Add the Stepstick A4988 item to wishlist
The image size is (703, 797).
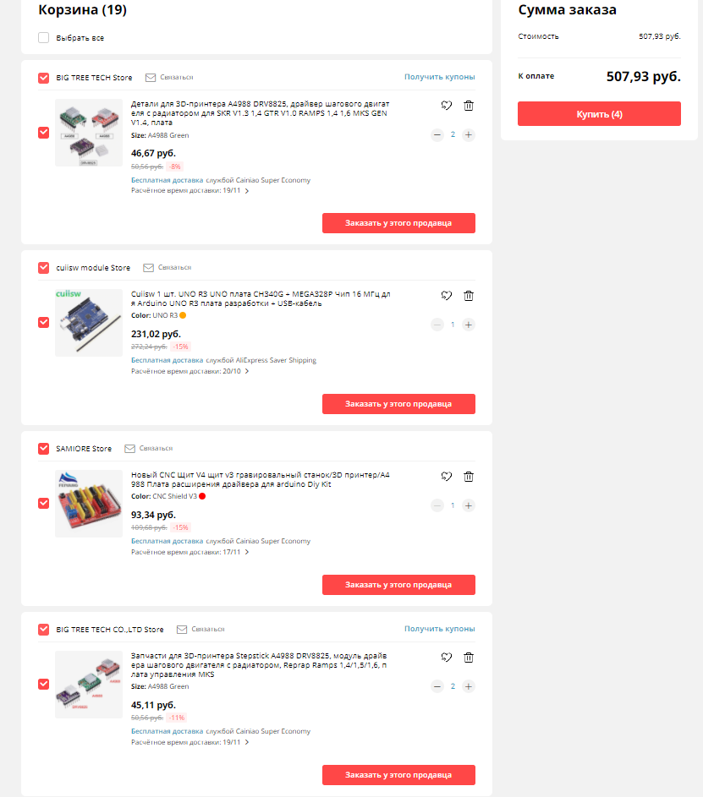446,658
